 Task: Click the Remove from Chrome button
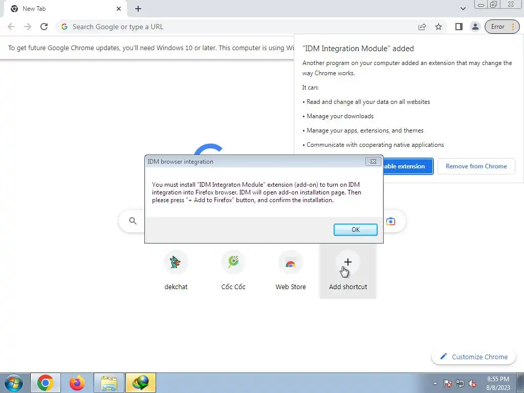(476, 166)
